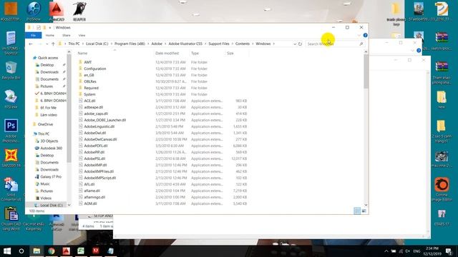Open Explorer help question mark icon

[365, 35]
